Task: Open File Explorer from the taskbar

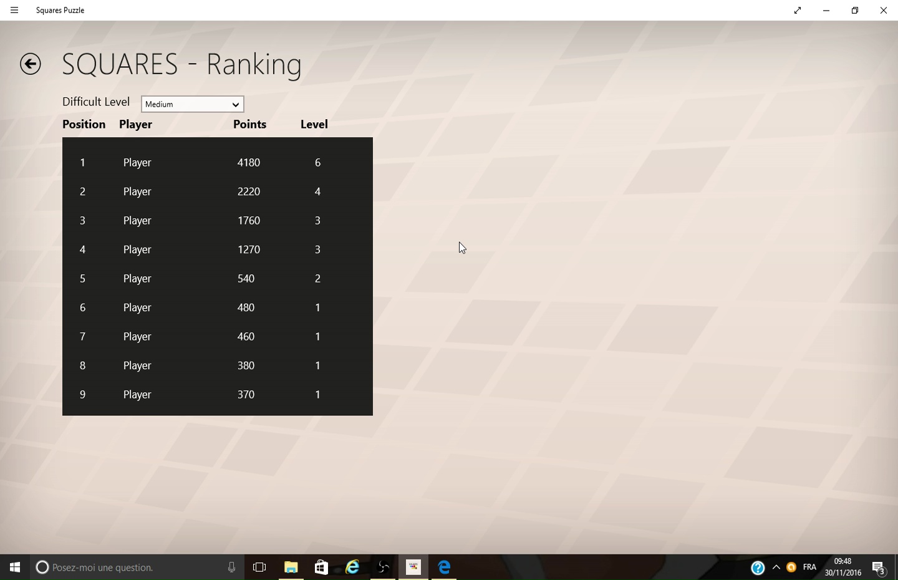Action: pyautogui.click(x=291, y=567)
